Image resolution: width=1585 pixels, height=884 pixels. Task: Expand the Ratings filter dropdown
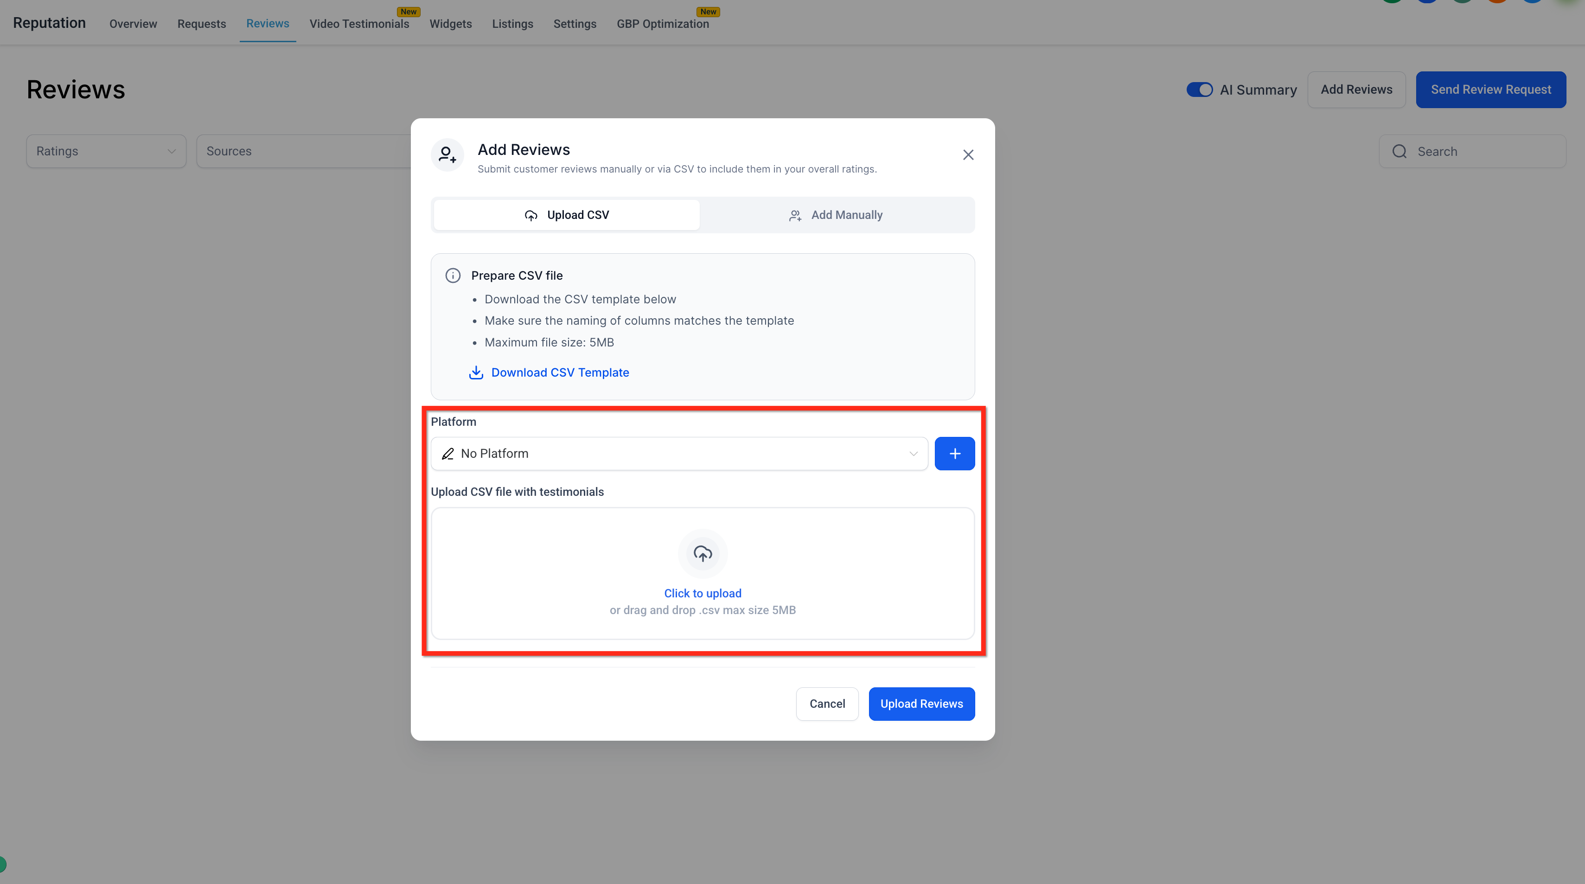pos(106,152)
